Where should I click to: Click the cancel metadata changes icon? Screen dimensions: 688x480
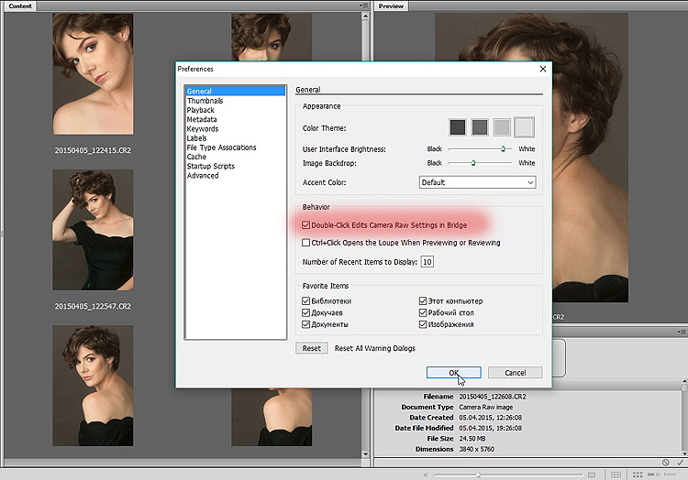point(665,461)
